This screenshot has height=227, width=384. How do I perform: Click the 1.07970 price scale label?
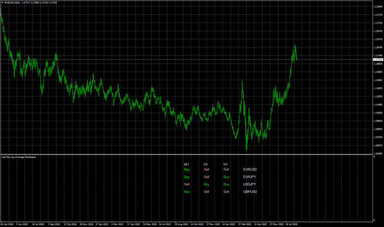pyautogui.click(x=378, y=137)
